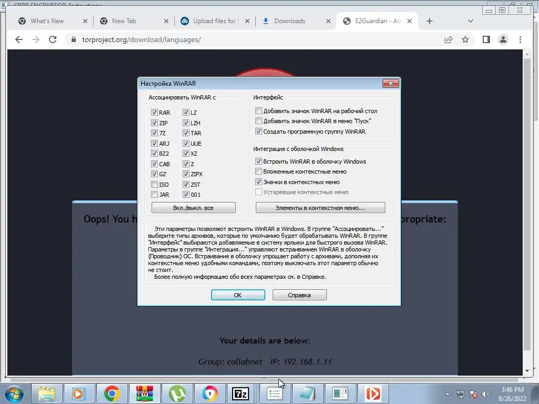Uncheck RAR association checkbox

(154, 113)
